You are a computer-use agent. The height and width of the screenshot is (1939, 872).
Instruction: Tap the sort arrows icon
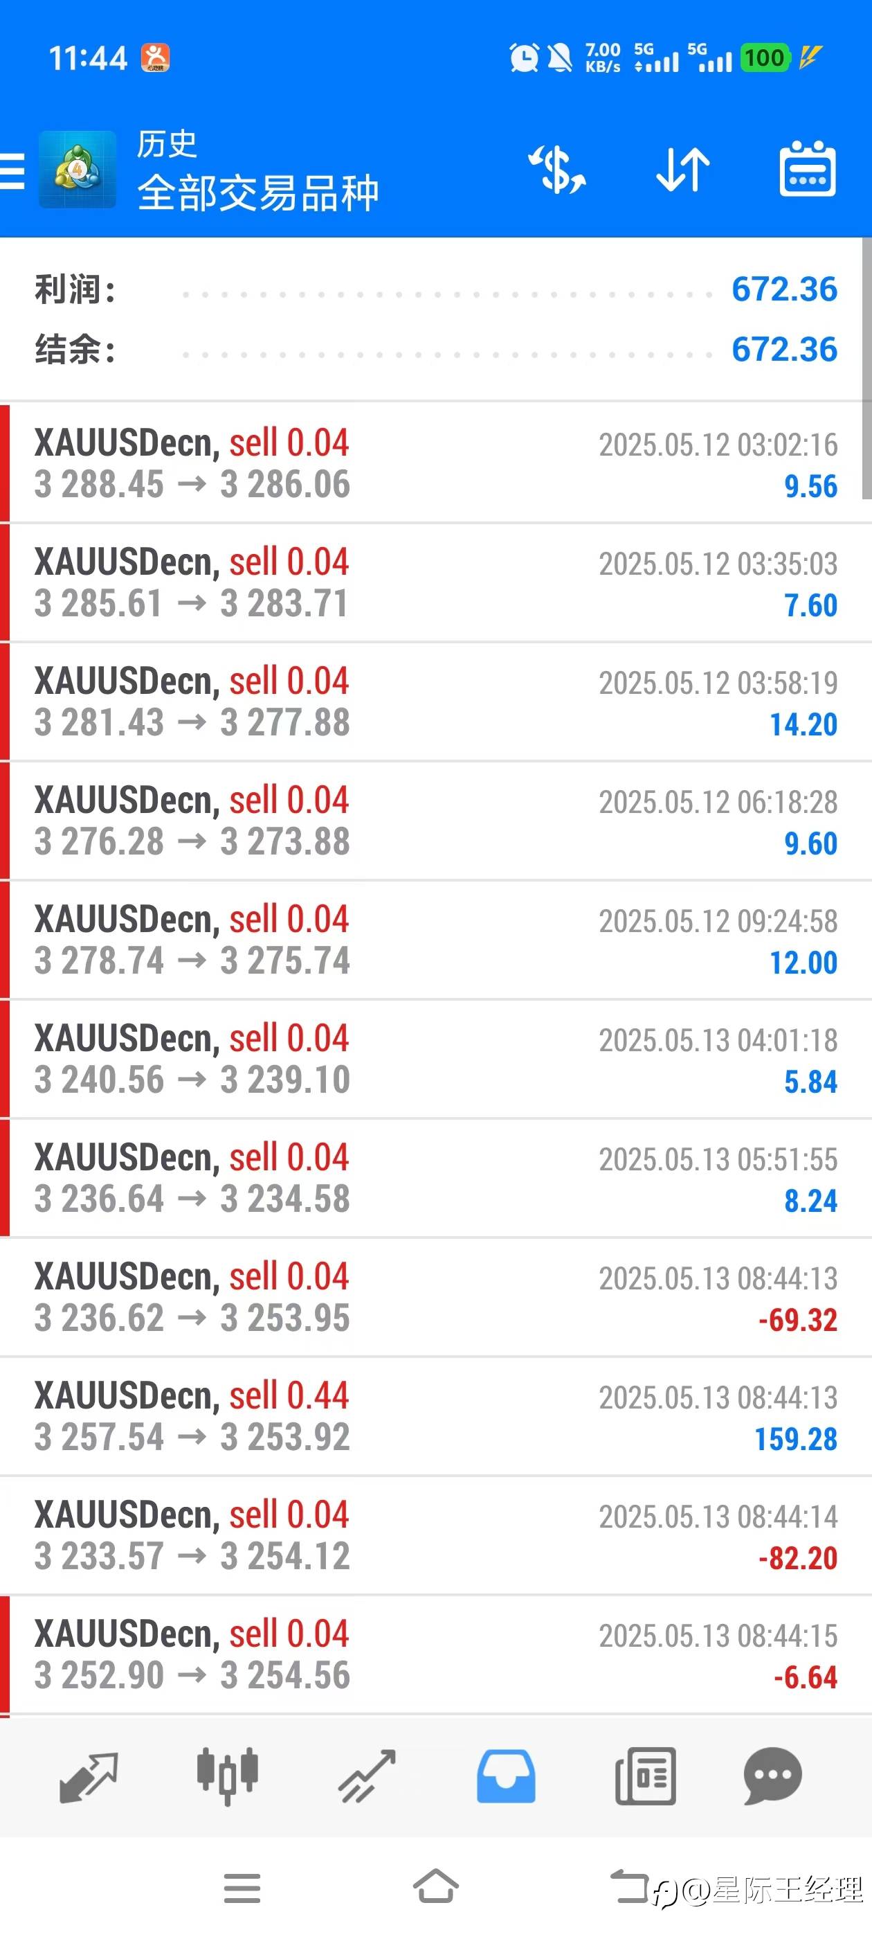pyautogui.click(x=683, y=170)
